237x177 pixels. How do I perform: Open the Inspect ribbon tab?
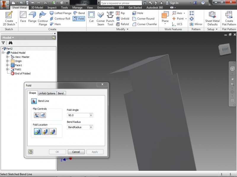point(52,8)
